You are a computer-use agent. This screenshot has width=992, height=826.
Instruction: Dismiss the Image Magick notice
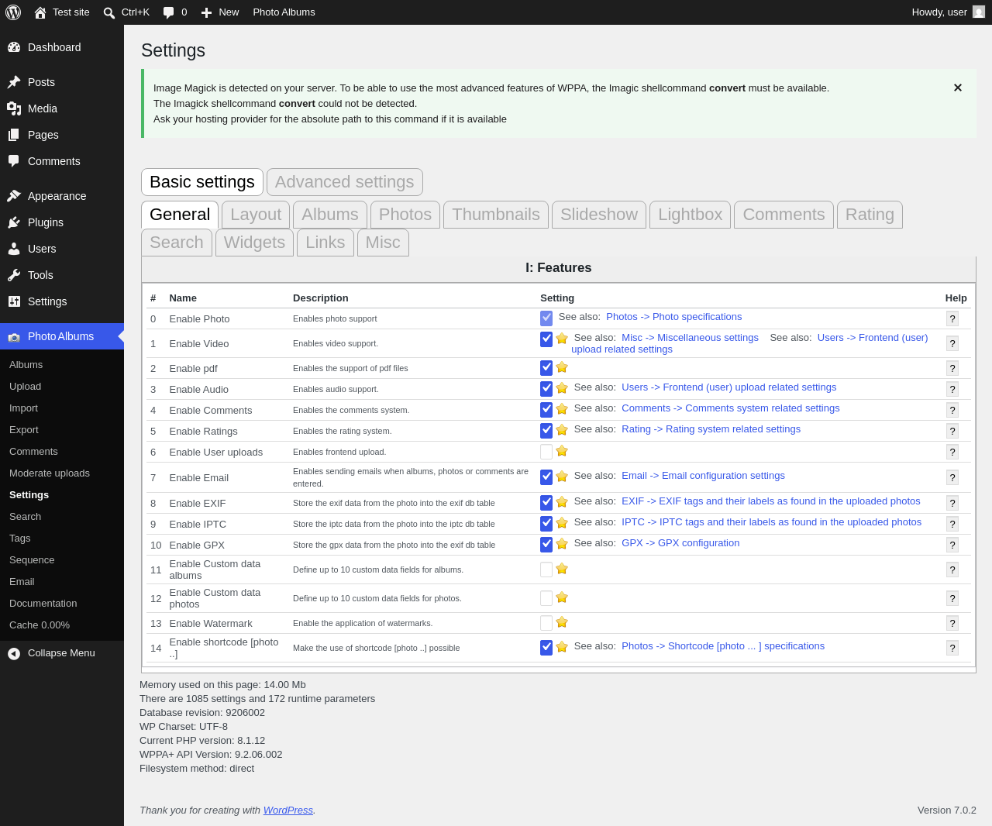(x=958, y=88)
